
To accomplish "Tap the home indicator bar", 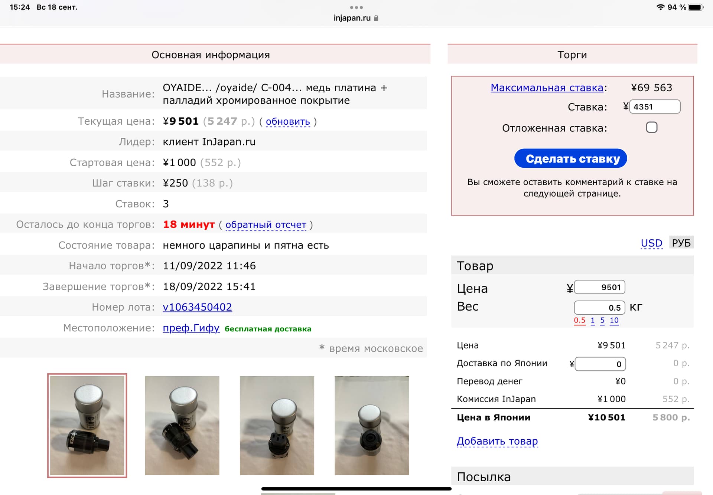I will [x=356, y=489].
